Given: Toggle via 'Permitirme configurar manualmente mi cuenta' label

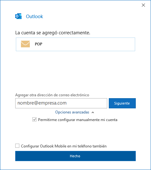Looking at the screenshot, I should [78, 120].
